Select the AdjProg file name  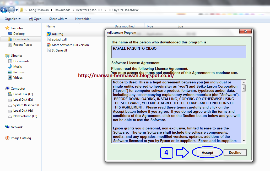(x=57, y=34)
